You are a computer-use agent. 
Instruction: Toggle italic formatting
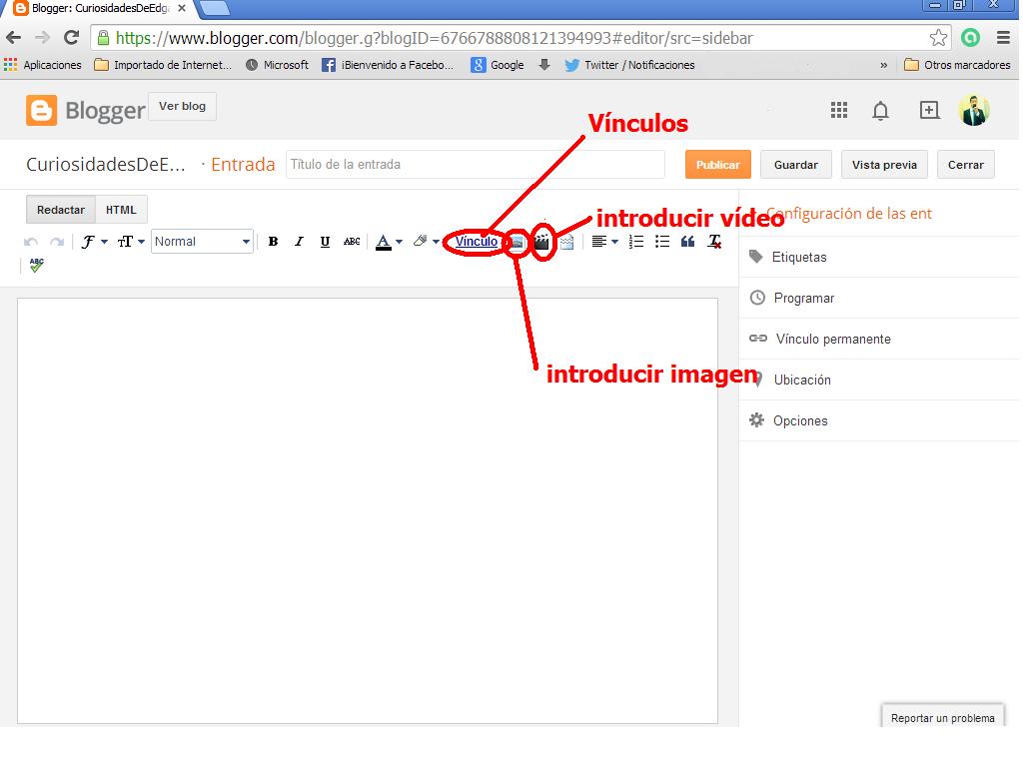299,242
